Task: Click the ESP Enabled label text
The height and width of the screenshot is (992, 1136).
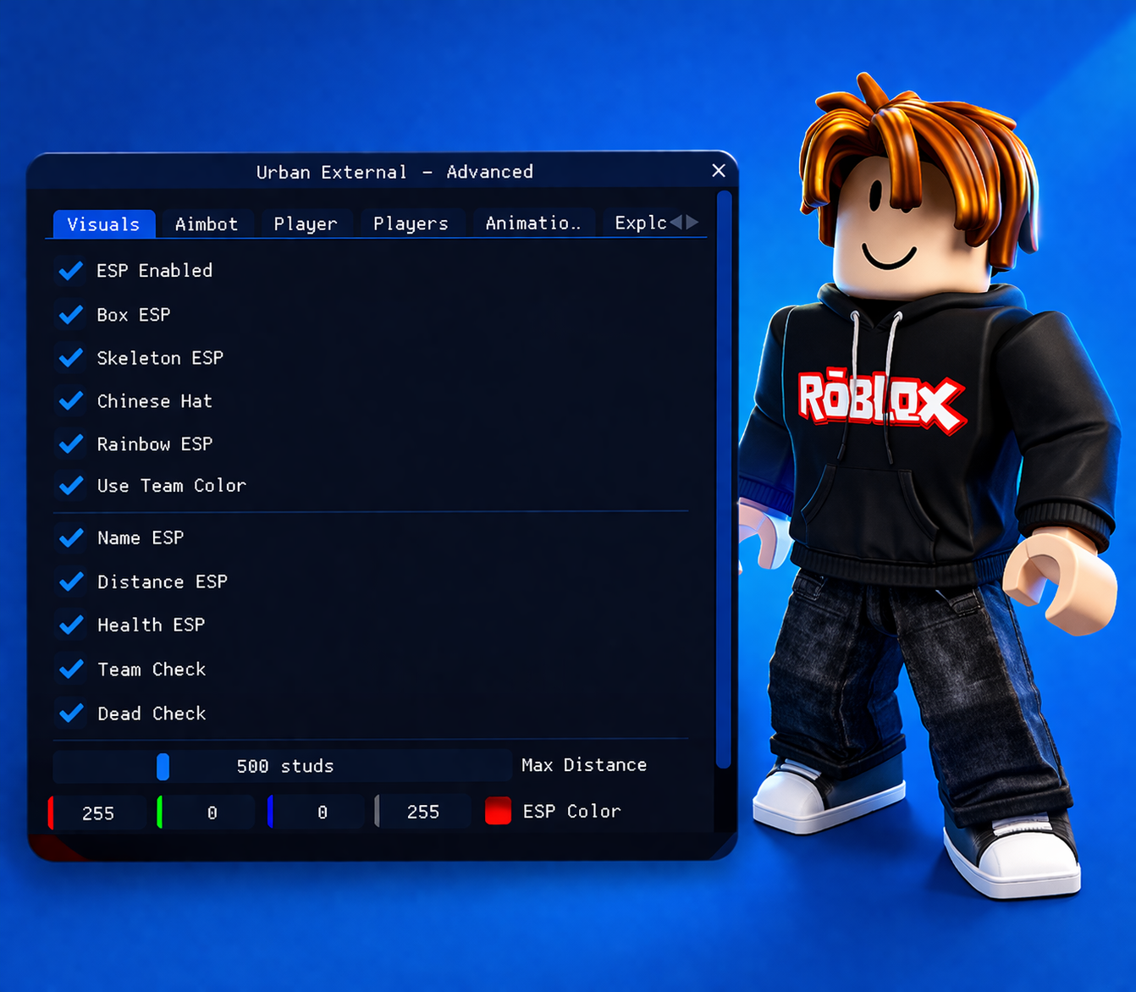Action: click(154, 271)
